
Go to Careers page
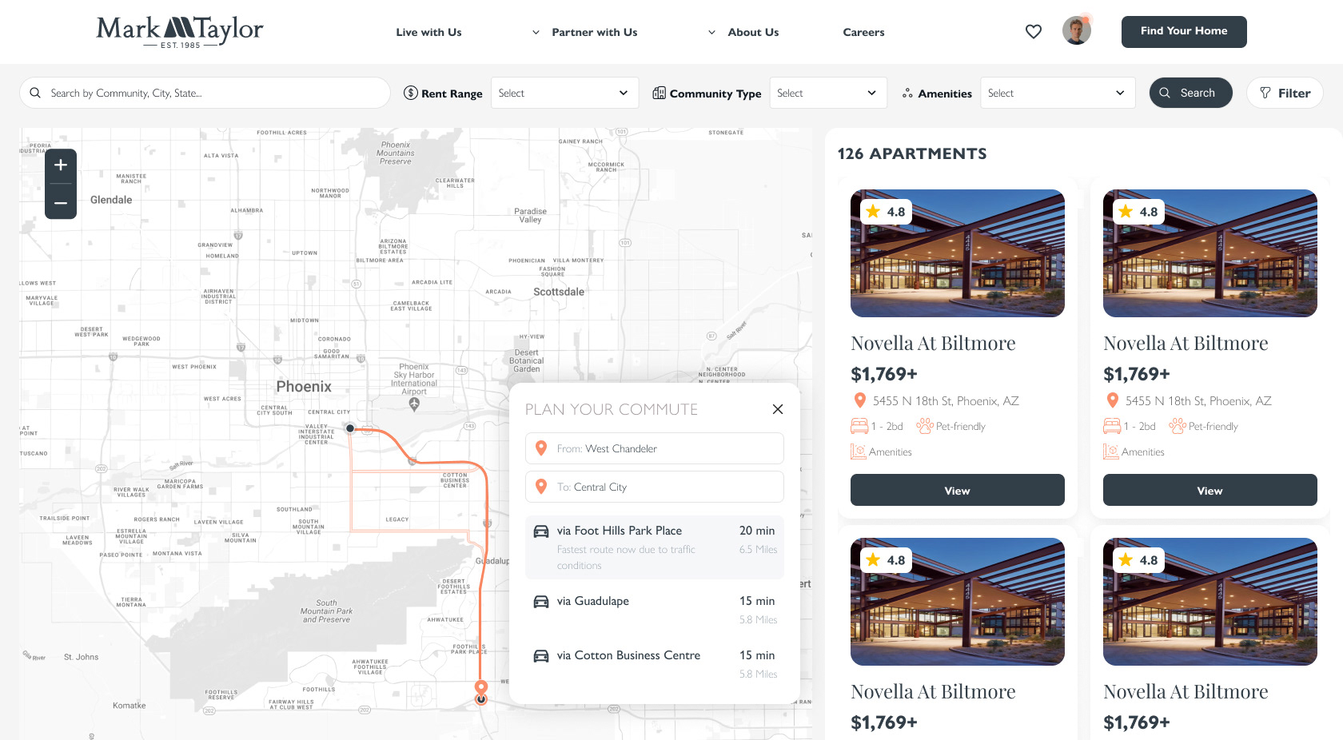pyautogui.click(x=863, y=33)
